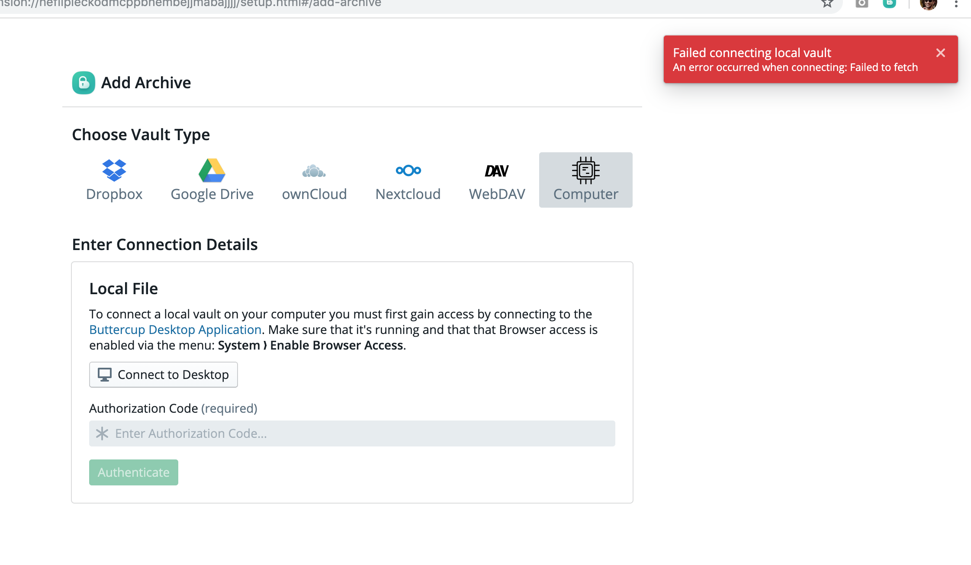971x565 pixels.
Task: Open the Buttercup Desktop Application link
Action: coord(175,330)
